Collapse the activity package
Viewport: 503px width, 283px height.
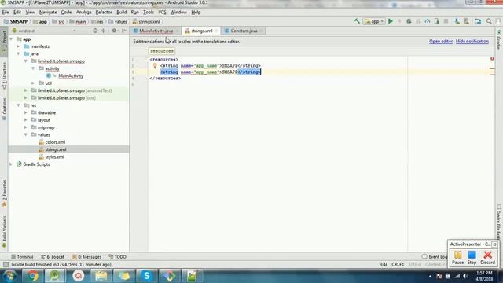point(33,68)
